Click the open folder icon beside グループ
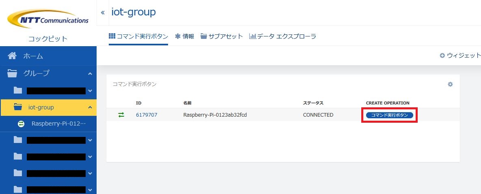 pos(13,73)
